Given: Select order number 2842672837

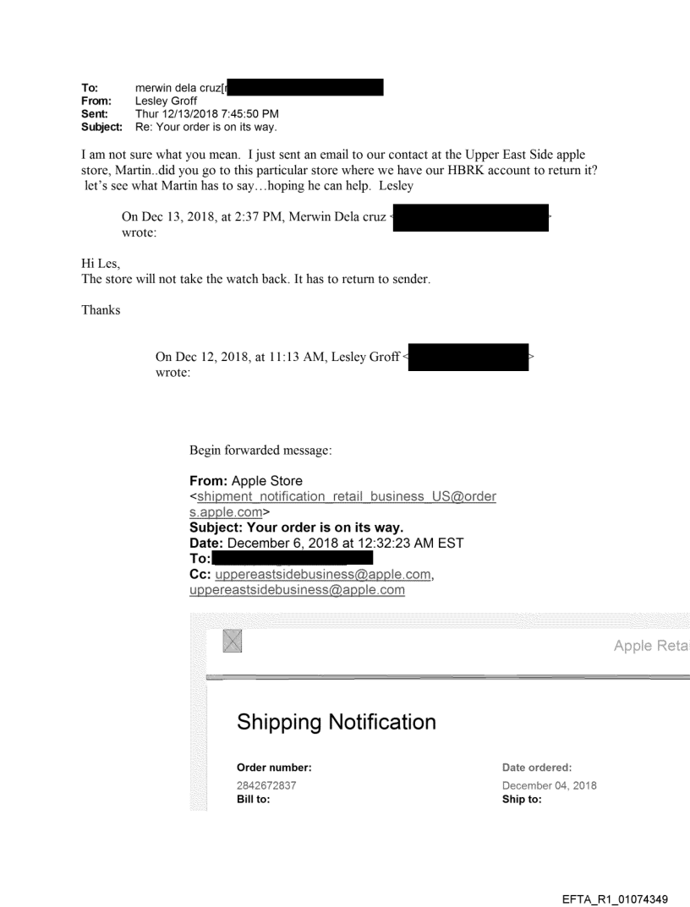Looking at the screenshot, I should coord(266,785).
